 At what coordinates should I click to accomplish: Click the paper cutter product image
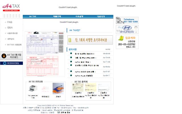58,89
